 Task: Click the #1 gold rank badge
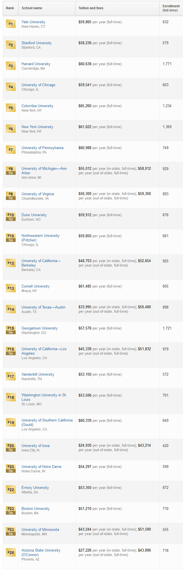tap(11, 24)
